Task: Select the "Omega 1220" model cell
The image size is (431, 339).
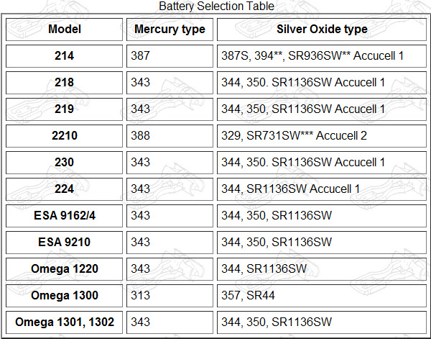Action: tap(65, 269)
